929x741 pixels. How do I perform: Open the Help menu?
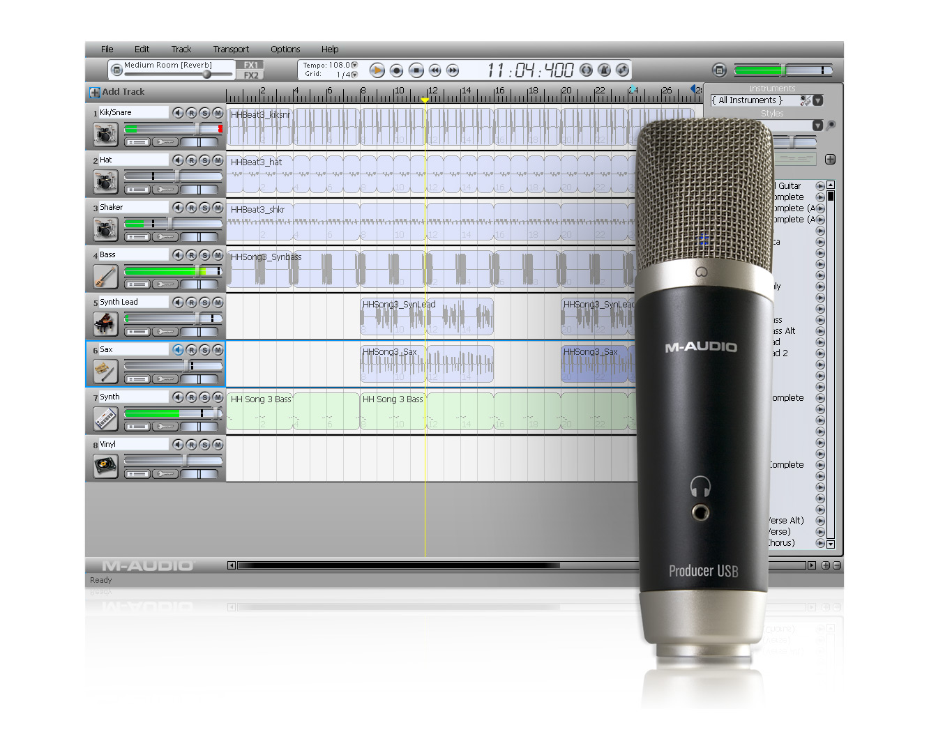tap(330, 49)
